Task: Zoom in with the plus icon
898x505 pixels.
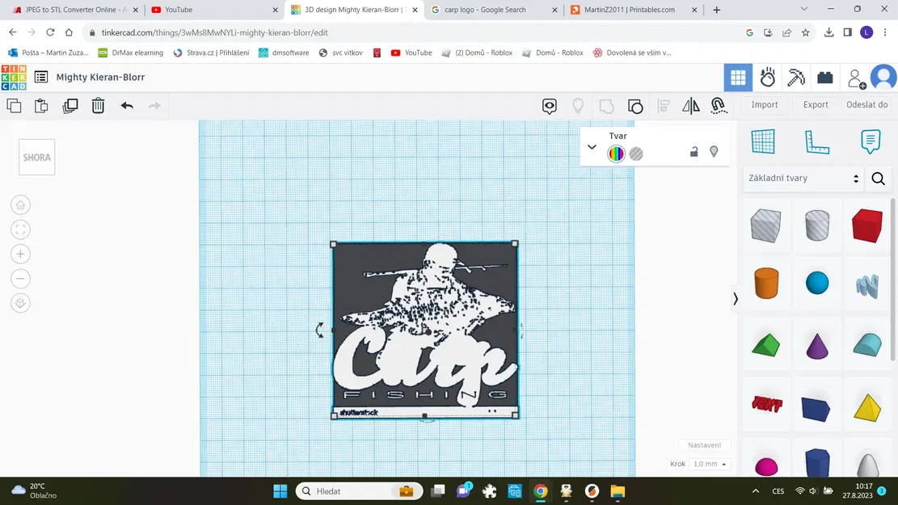Action: (19, 253)
